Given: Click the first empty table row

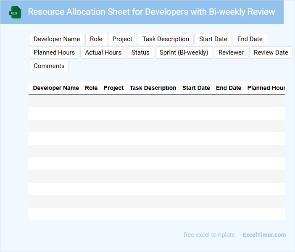Looking at the screenshot, I should pos(156,101).
